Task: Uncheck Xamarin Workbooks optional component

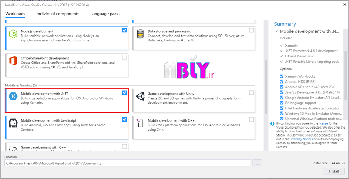Action: 282,76
